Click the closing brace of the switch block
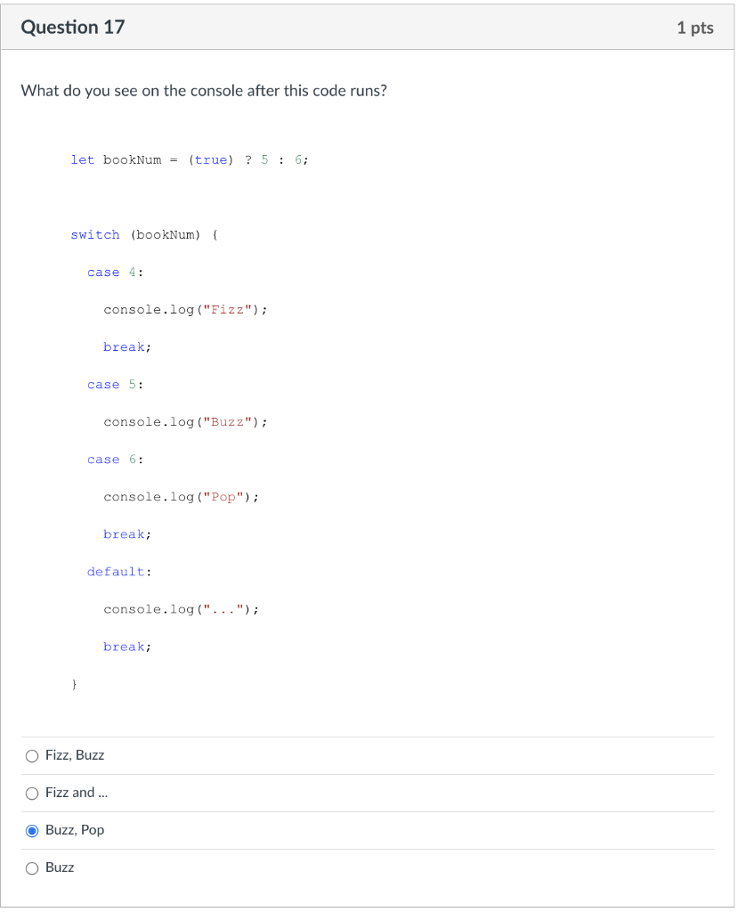This screenshot has width=738, height=912. [x=75, y=683]
